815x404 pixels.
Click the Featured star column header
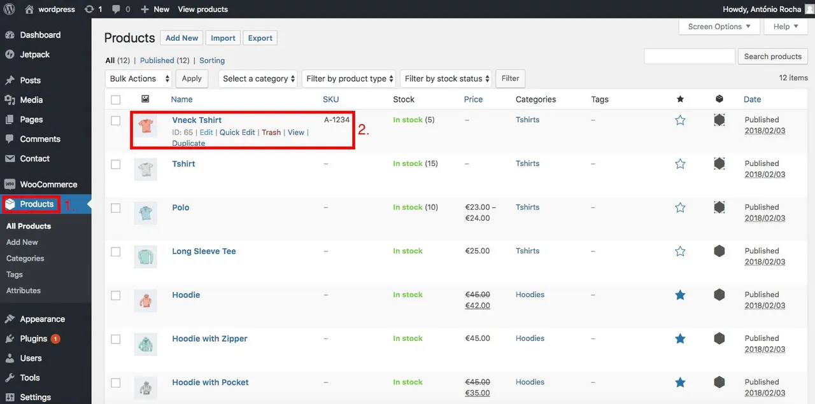tap(680, 99)
